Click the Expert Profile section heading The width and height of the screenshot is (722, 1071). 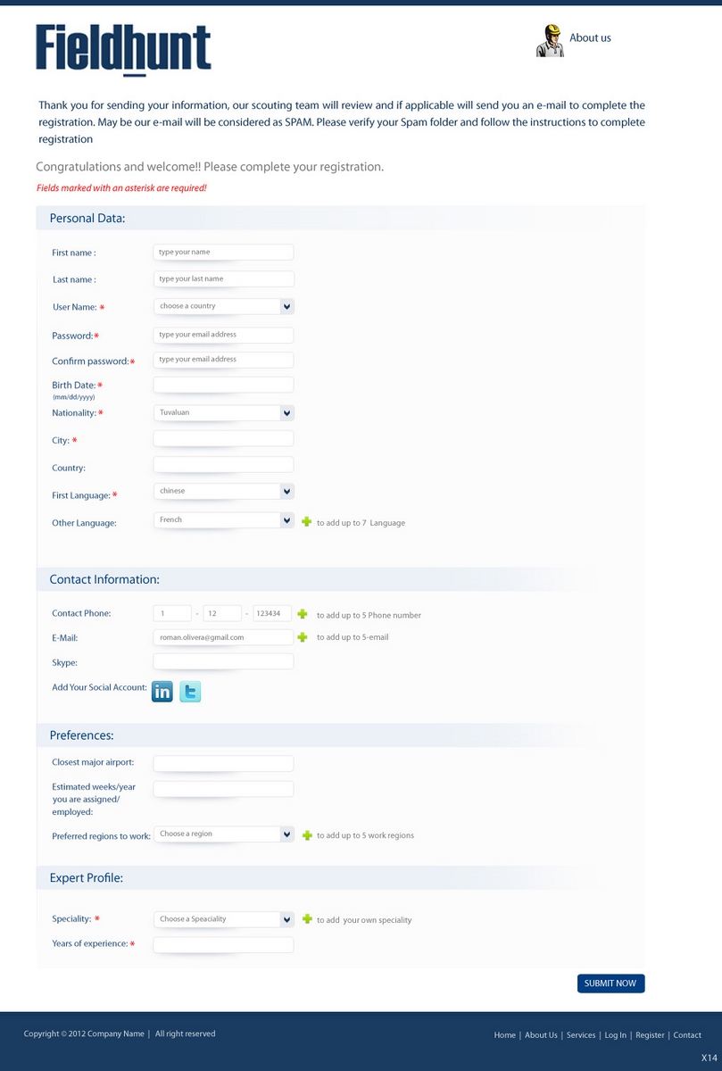87,878
